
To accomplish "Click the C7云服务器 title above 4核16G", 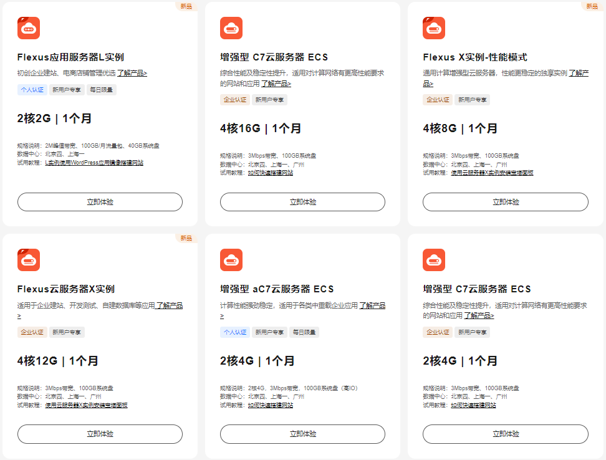I will [x=274, y=57].
